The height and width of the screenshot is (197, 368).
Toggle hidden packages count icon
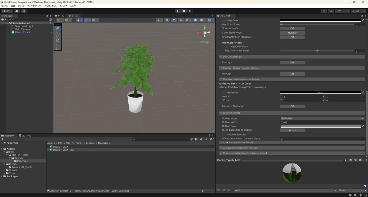[x=212, y=139]
